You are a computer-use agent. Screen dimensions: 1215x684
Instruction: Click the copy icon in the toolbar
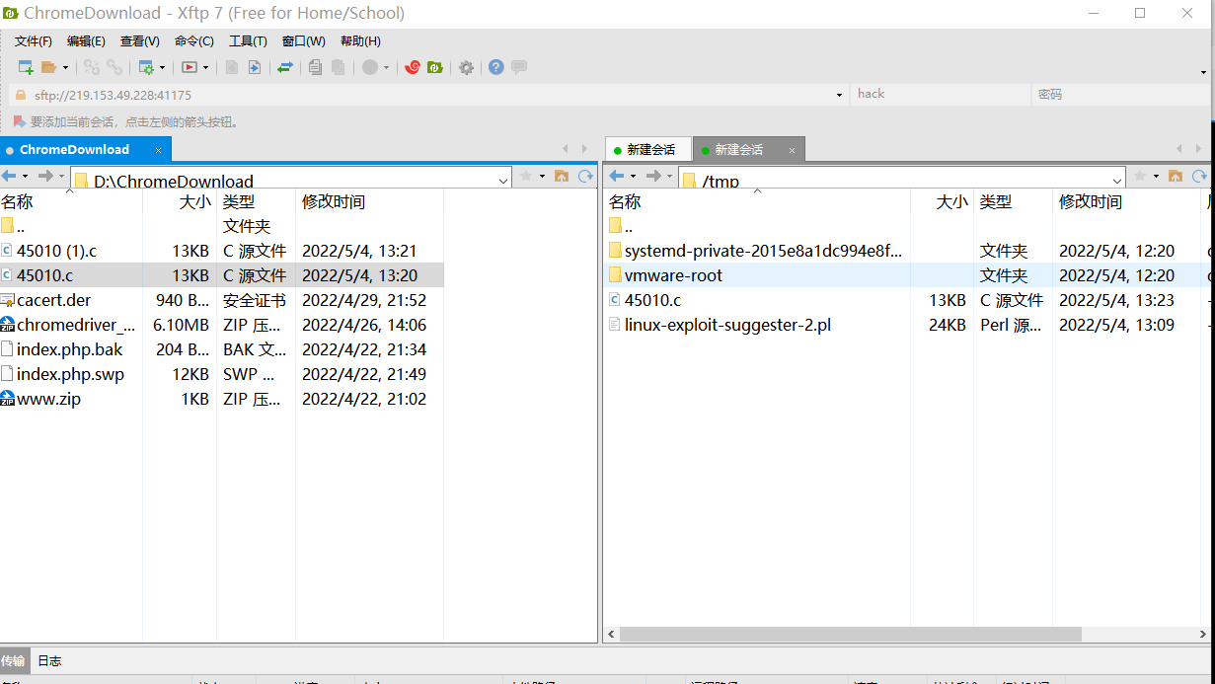tap(315, 67)
